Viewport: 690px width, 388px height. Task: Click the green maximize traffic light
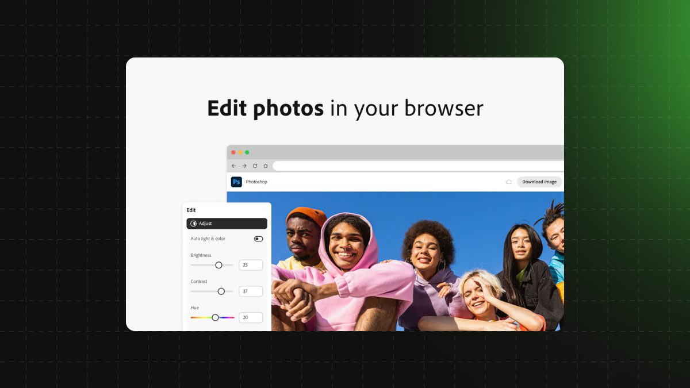pos(247,153)
